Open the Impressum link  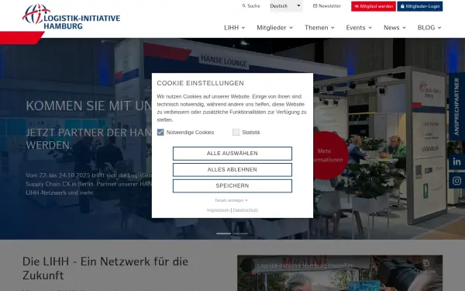click(218, 210)
